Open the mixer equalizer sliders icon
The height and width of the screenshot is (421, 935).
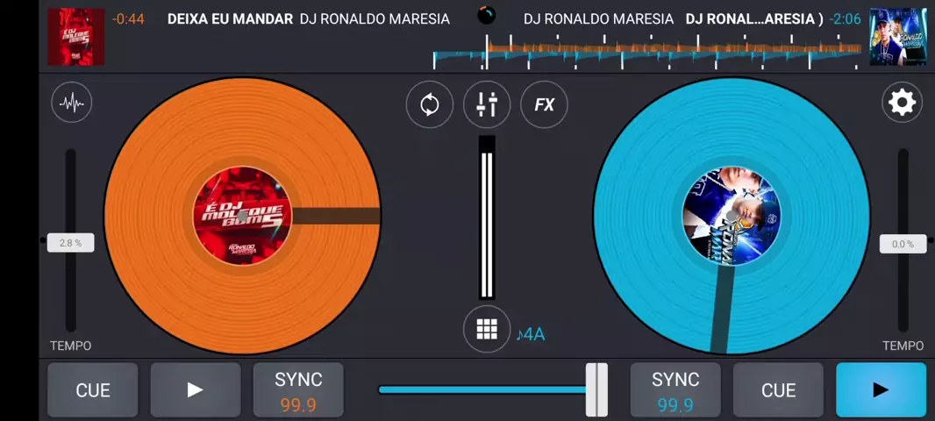pos(487,105)
